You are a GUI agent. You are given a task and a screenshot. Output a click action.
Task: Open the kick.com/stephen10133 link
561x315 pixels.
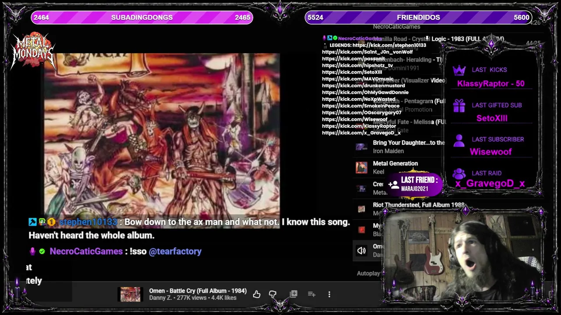389,45
